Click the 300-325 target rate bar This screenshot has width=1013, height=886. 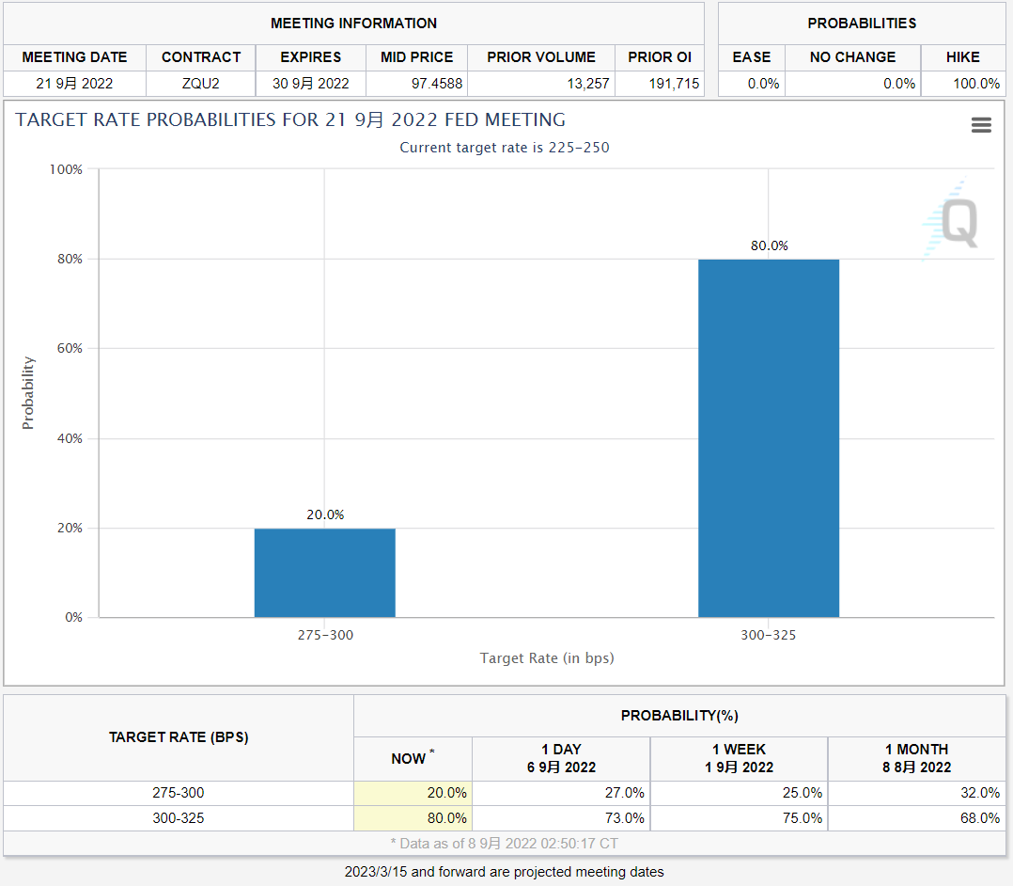(x=768, y=437)
